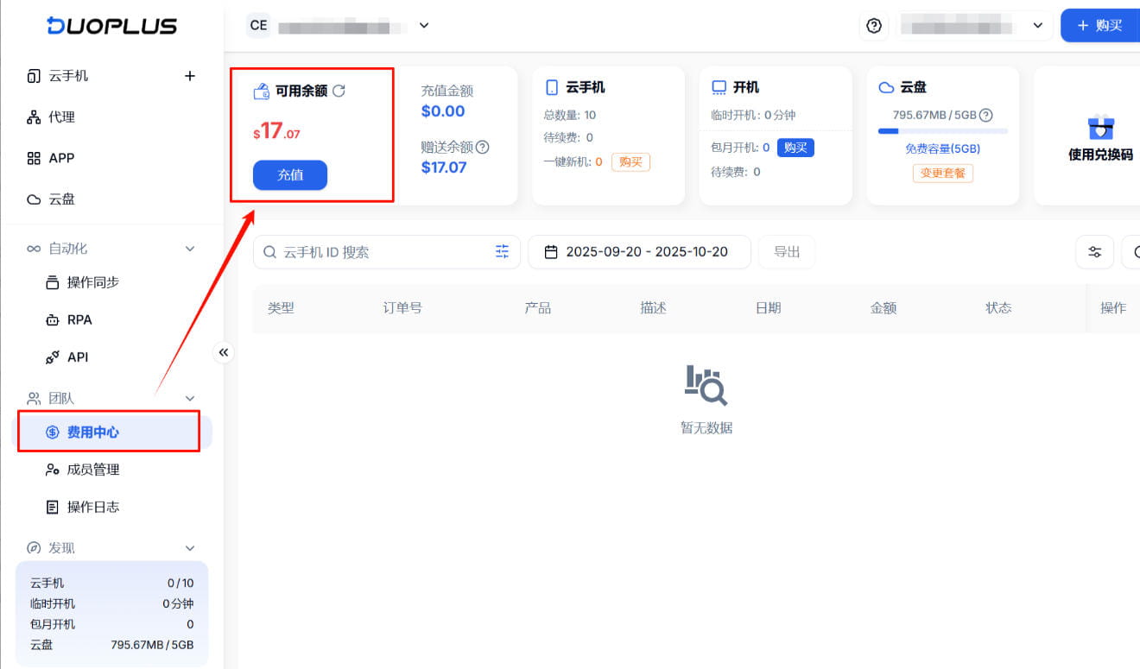Select the 成员管理 member management icon
This screenshot has width=1140, height=669.
pos(54,469)
